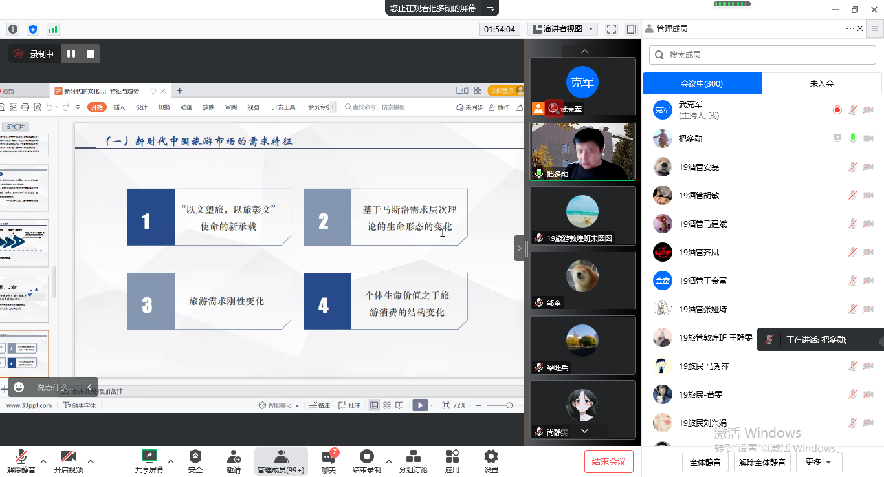This screenshot has height=477, width=884.
Task: Click the 全体静音 button
Action: click(x=705, y=462)
